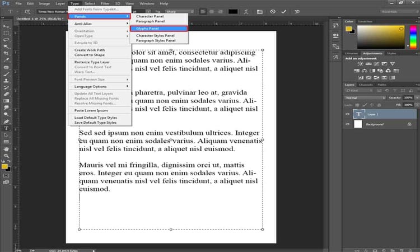Click the yellow foreground color in toolbox
The image size is (420, 252).
[x=4, y=166]
